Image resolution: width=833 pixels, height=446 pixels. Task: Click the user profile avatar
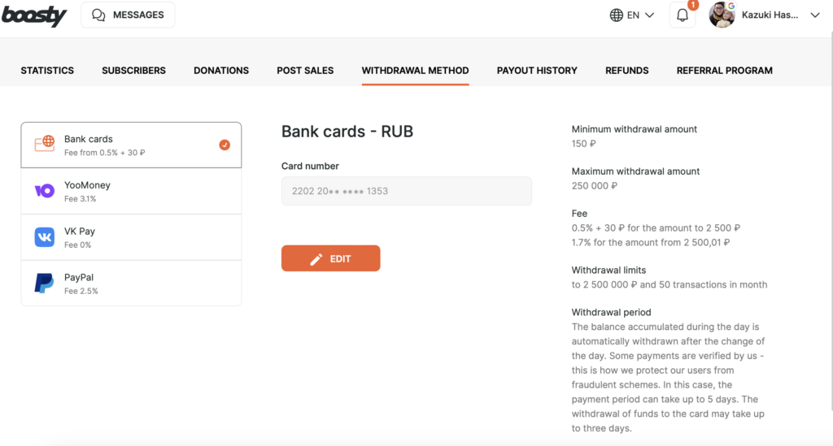point(722,15)
